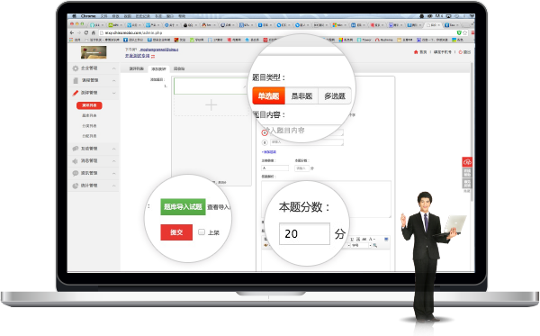The image size is (540, 336).
Task: Click the megaphone icon in the sidebar
Action: click(75, 161)
